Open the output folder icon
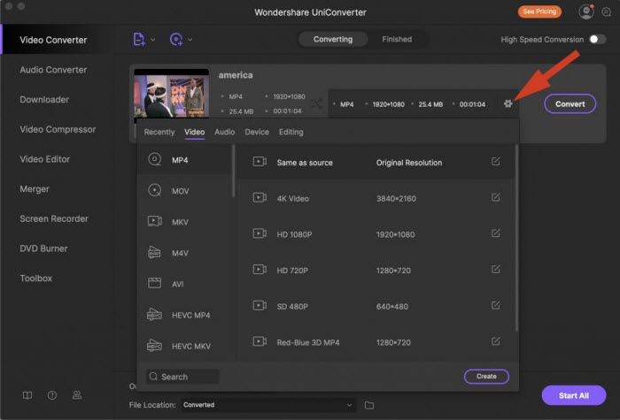 369,405
